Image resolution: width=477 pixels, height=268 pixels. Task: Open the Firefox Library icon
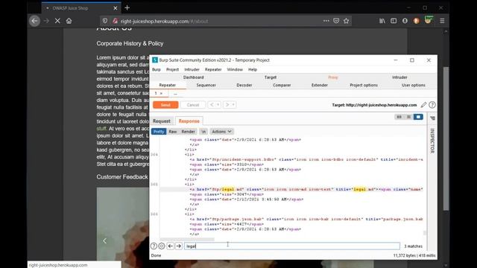click(382, 21)
